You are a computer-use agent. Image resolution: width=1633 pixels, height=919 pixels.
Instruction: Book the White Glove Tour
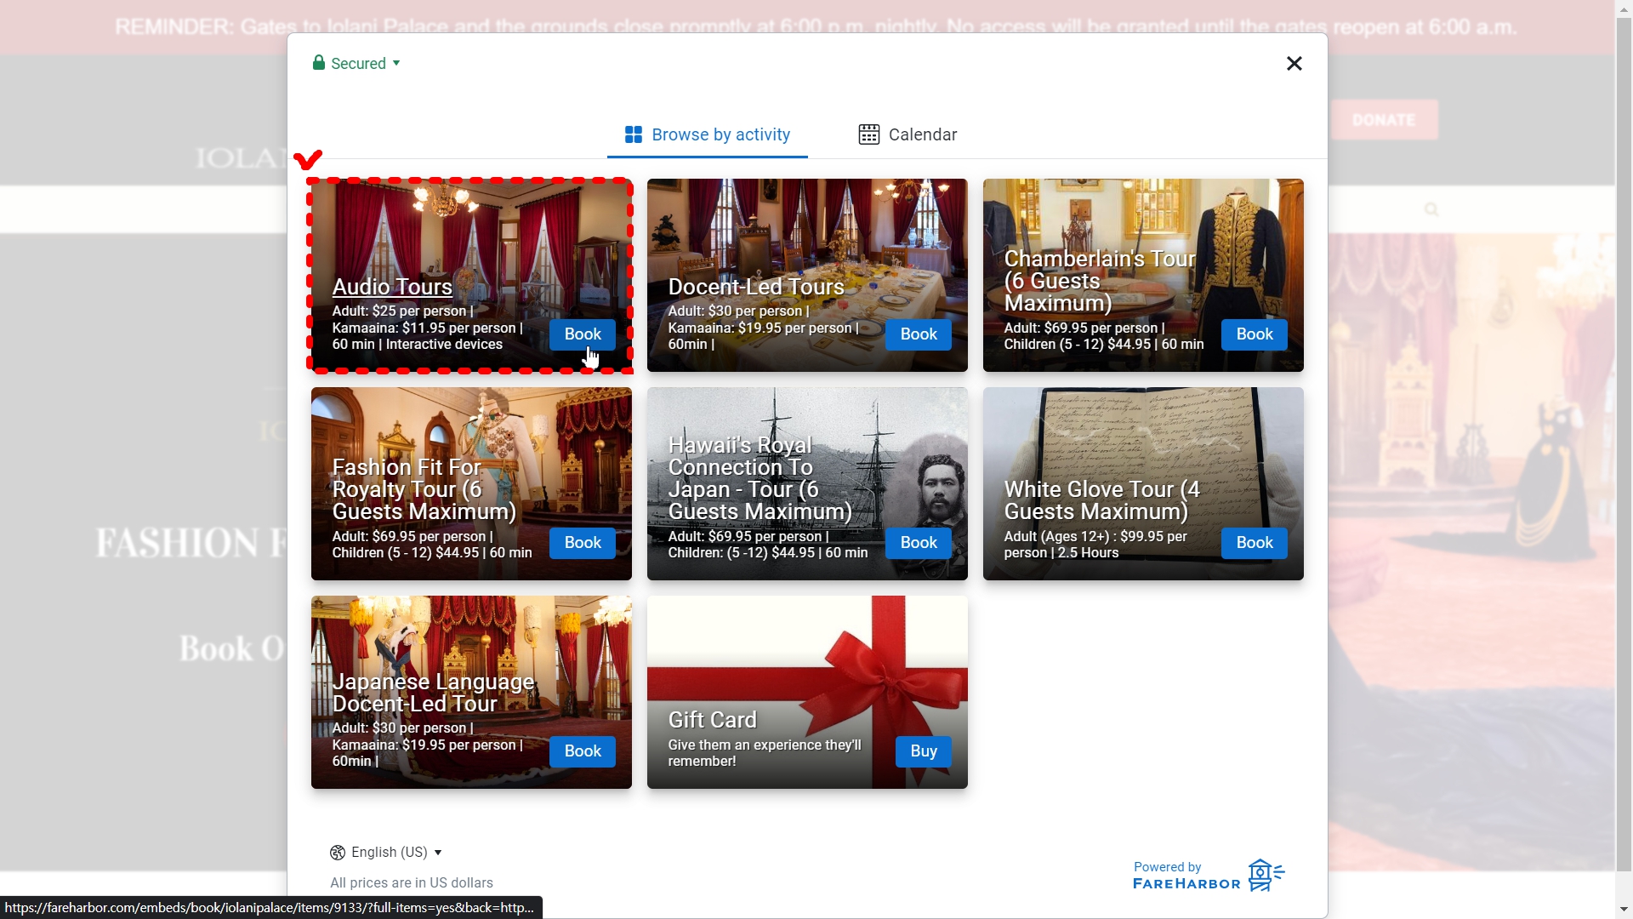(x=1255, y=543)
